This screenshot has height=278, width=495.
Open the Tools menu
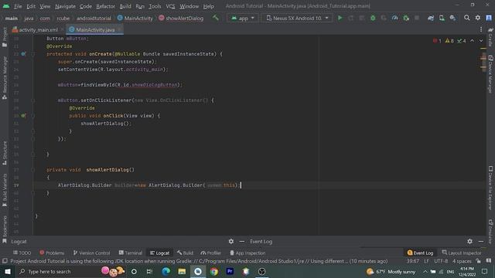pos(155,6)
